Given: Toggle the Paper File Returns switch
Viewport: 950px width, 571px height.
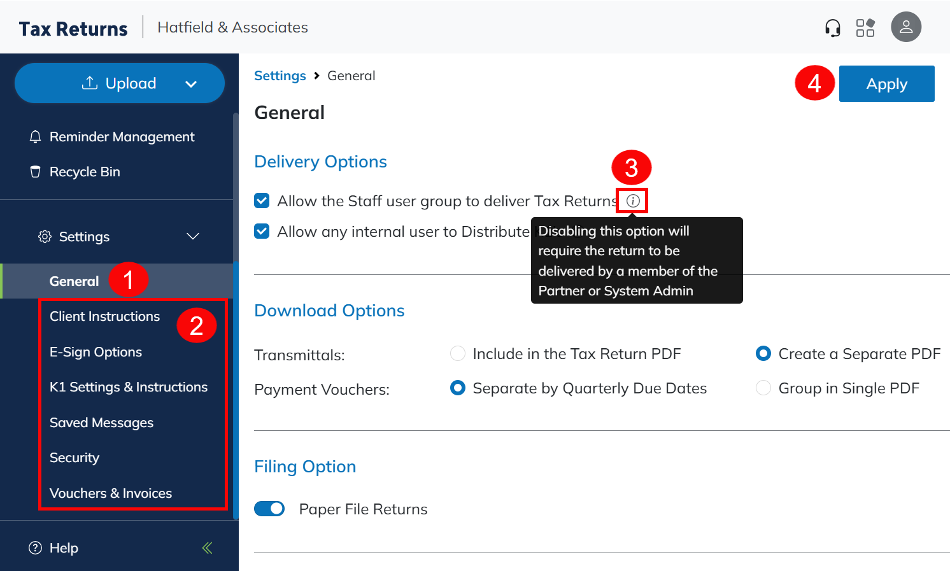Looking at the screenshot, I should (x=269, y=509).
